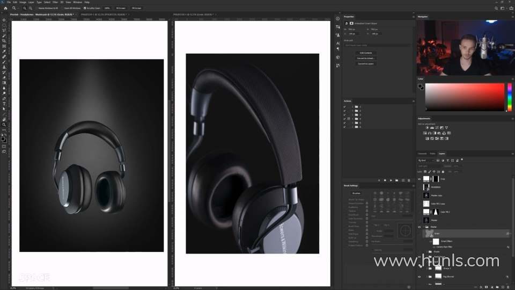Expand action set 5

coord(352,122)
